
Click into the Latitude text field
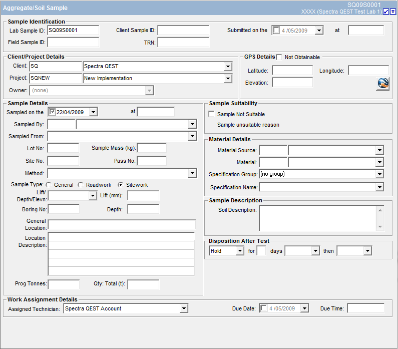292,71
